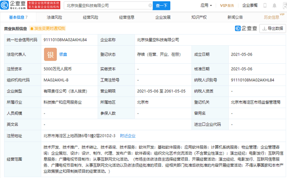The width and height of the screenshot is (287, 178).
Task: Click the 银 avatar of legal representative
Action: click(50, 54)
